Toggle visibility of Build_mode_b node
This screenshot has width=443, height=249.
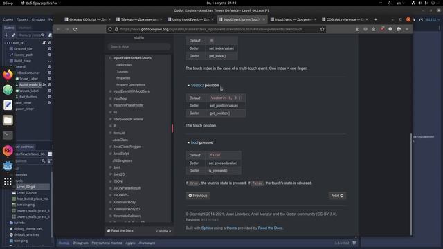point(49,84)
